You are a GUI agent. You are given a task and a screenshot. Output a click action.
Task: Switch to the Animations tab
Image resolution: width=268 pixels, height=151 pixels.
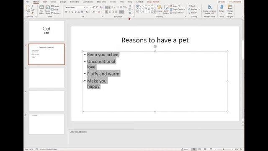88,2
